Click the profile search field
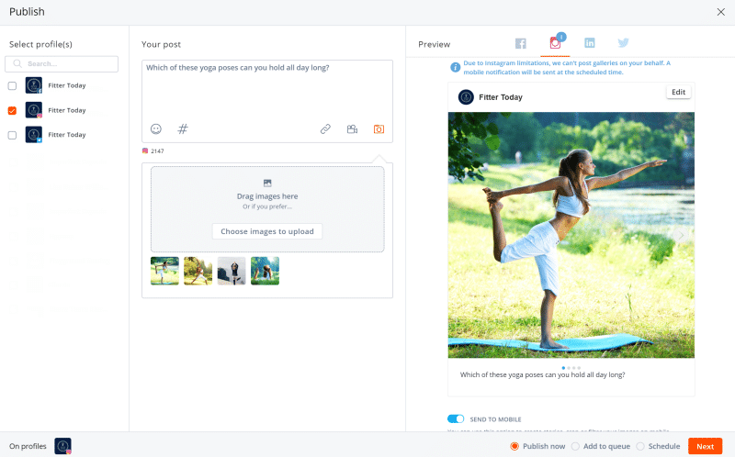This screenshot has width=735, height=457. pos(62,64)
